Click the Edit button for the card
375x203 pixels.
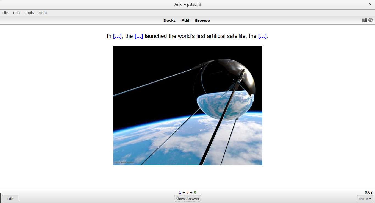point(10,199)
